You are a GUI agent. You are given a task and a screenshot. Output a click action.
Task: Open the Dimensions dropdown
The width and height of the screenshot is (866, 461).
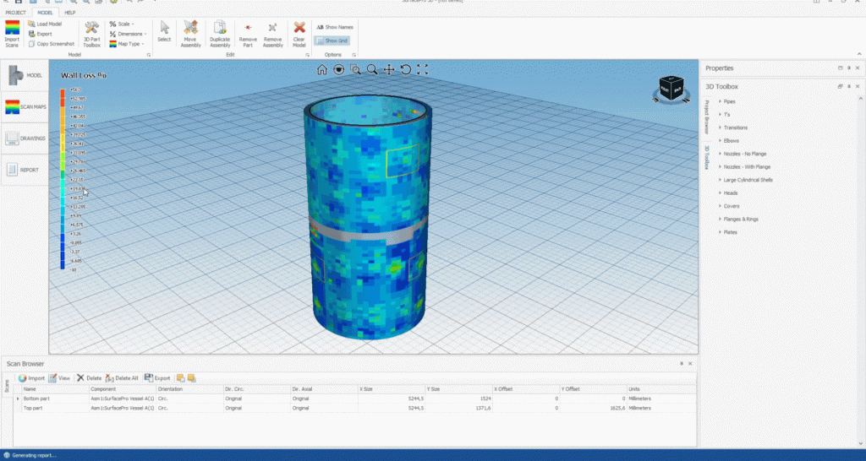[129, 34]
